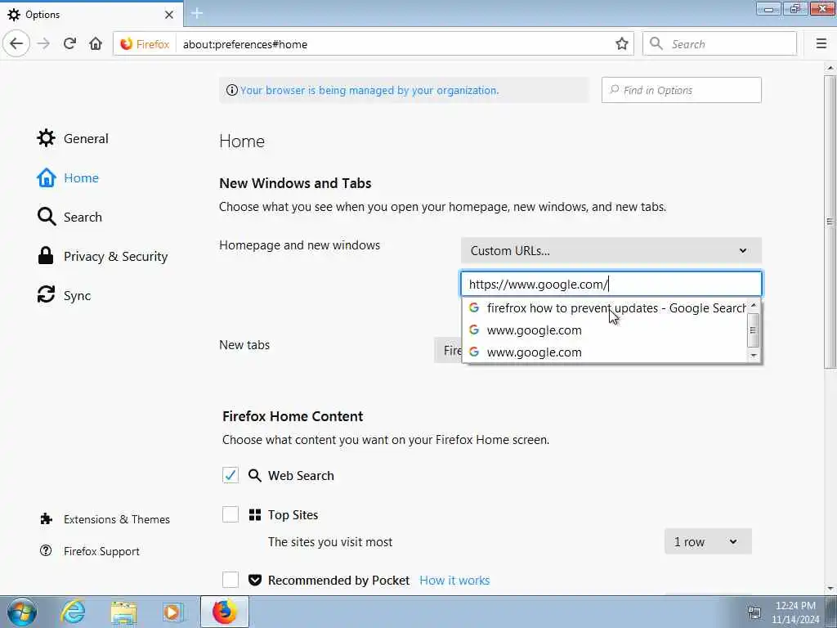Select the firefrox how to prevent updates suggestion
837x628 pixels.
pos(606,308)
